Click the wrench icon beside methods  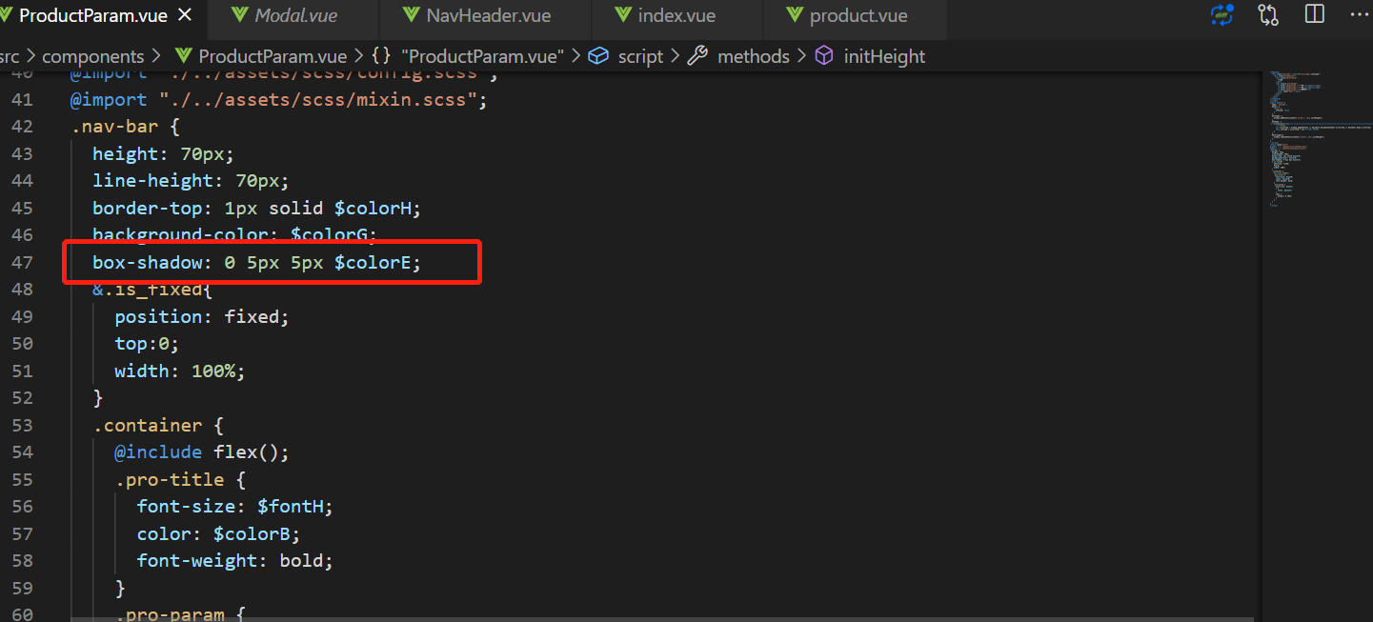(697, 56)
